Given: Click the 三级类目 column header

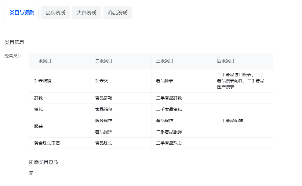Looking at the screenshot, I should (182, 61).
